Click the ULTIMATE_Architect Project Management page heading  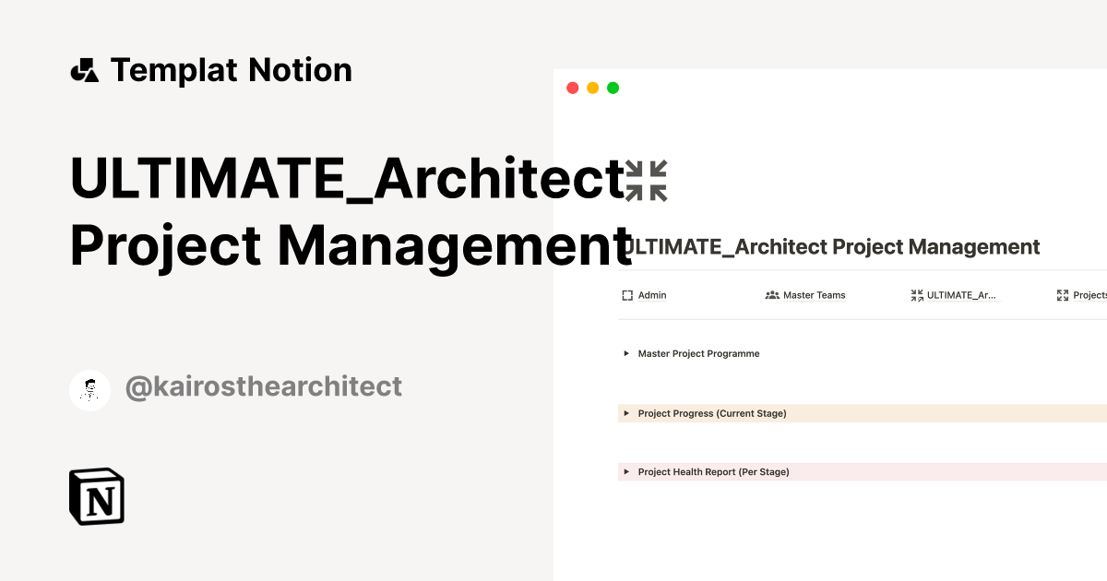click(x=829, y=246)
